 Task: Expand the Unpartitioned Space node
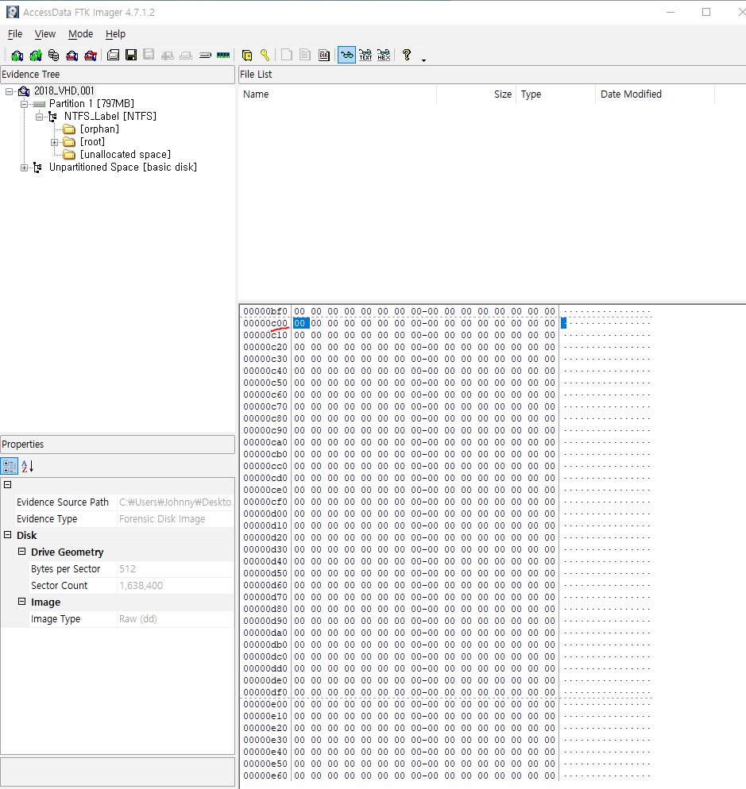[x=24, y=167]
